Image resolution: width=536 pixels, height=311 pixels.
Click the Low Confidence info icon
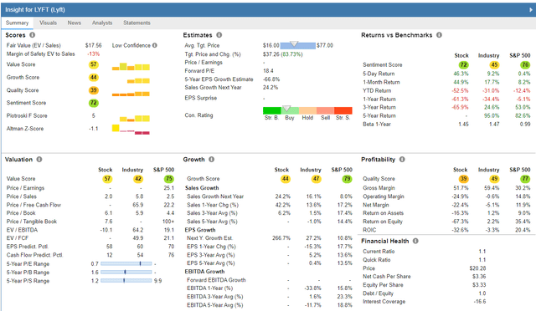[155, 45]
